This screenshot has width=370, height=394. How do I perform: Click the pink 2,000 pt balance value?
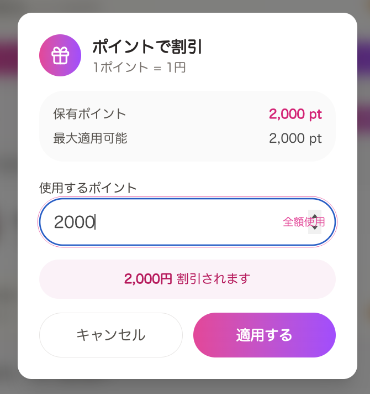[x=295, y=115]
